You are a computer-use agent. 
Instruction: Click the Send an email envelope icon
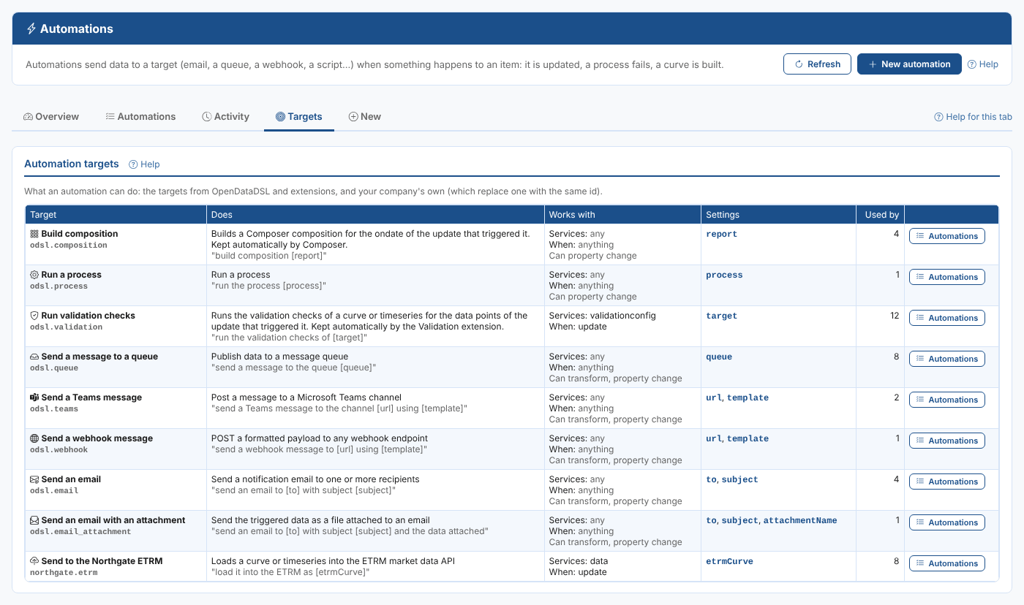pyautogui.click(x=34, y=479)
